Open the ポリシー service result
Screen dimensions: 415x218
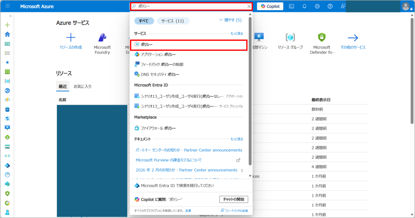[x=188, y=45]
